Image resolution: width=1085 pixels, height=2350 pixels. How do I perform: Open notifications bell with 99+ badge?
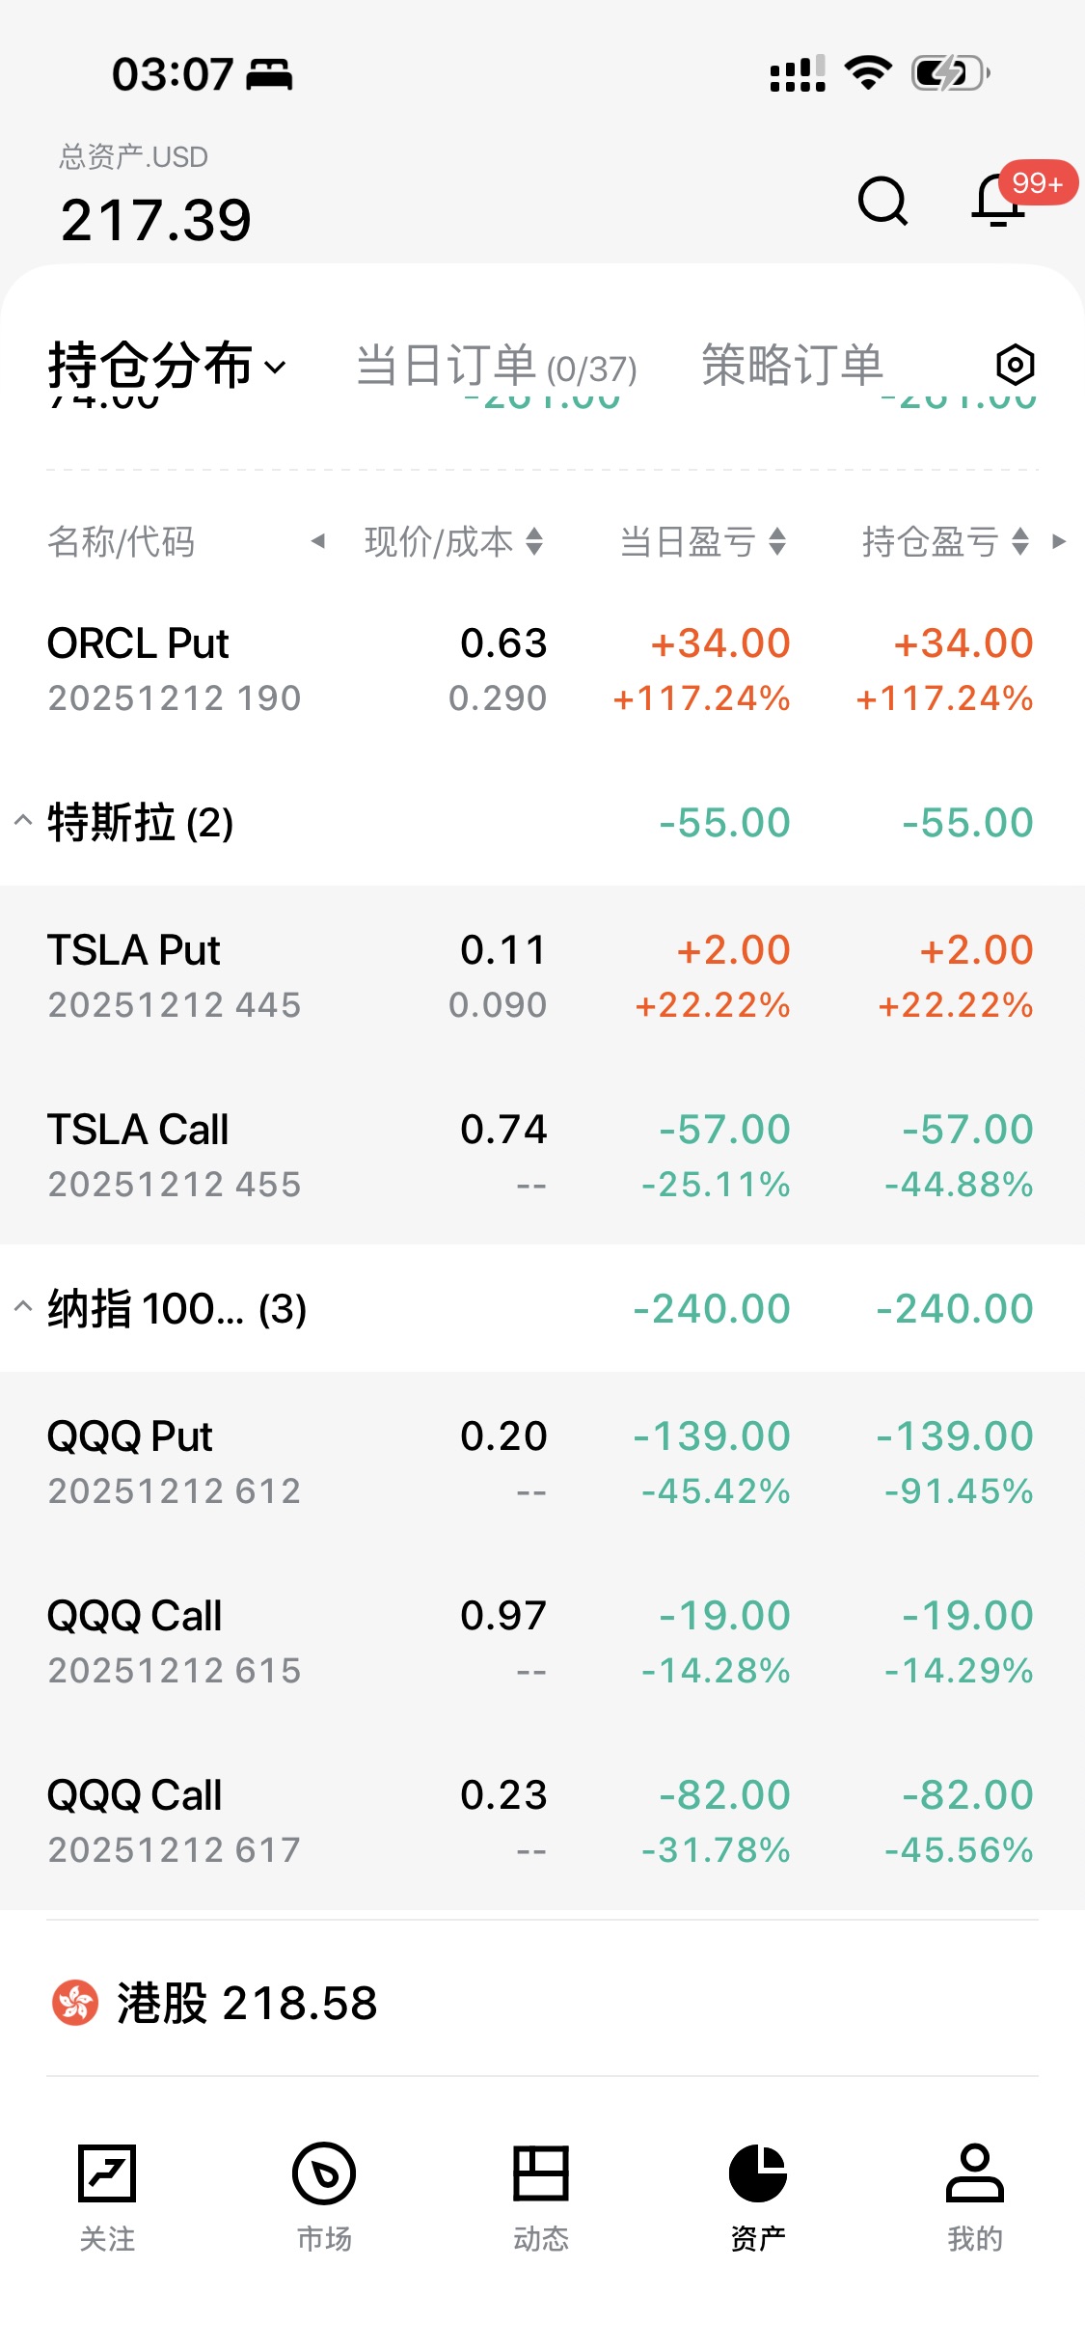tap(998, 201)
